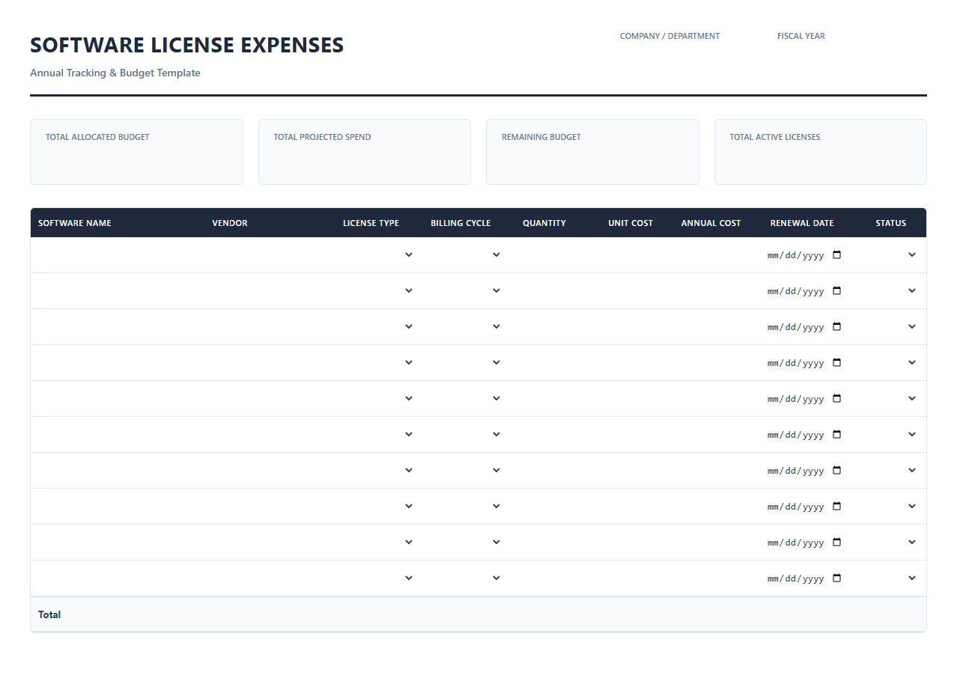Click the Annual Tracking & Budget Template subtitle
The image size is (957, 693).
tap(115, 73)
